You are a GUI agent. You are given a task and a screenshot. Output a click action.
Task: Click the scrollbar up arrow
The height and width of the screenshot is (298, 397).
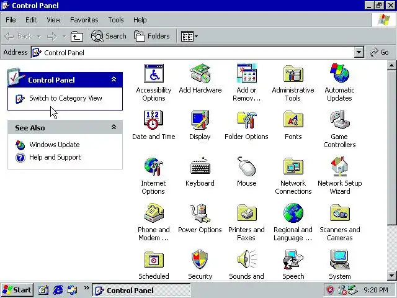pos(391,66)
